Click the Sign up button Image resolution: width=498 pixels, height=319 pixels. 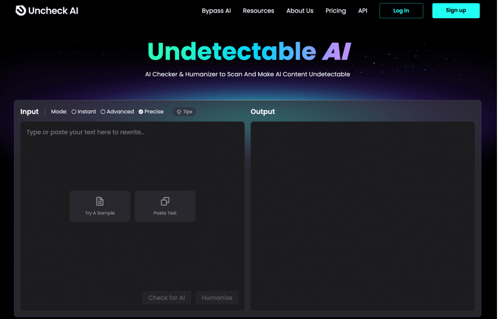pyautogui.click(x=456, y=10)
